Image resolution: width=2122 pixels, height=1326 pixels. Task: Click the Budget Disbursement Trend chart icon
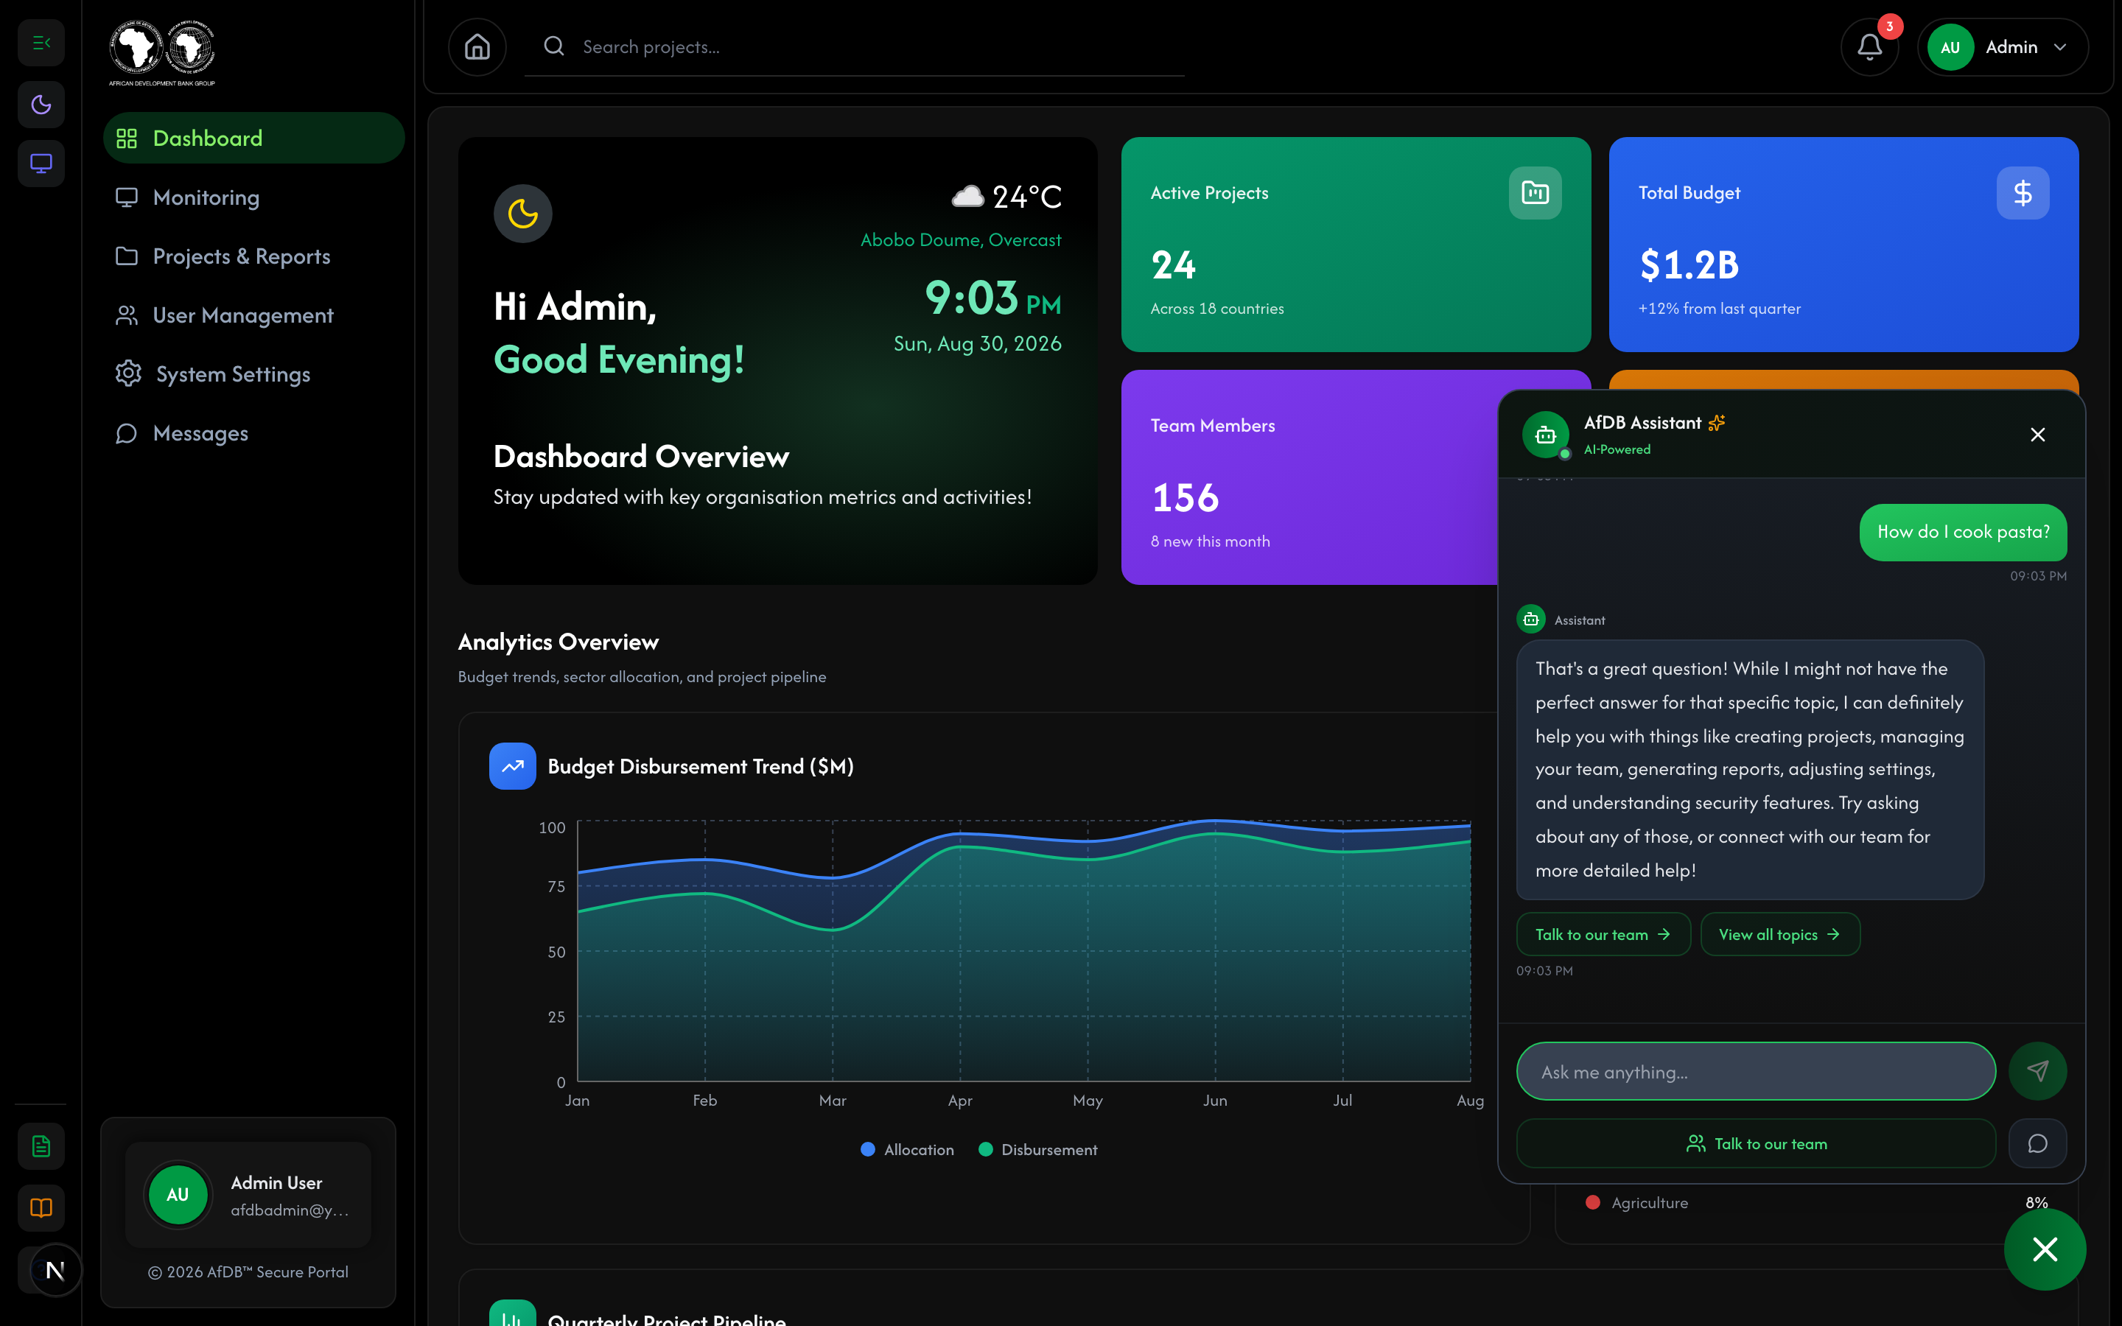tap(512, 765)
